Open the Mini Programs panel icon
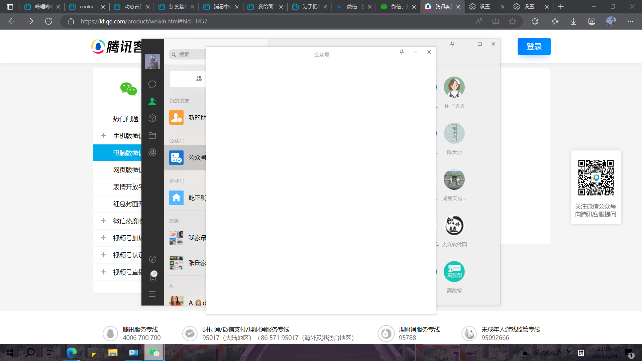The width and height of the screenshot is (642, 361). 152,259
